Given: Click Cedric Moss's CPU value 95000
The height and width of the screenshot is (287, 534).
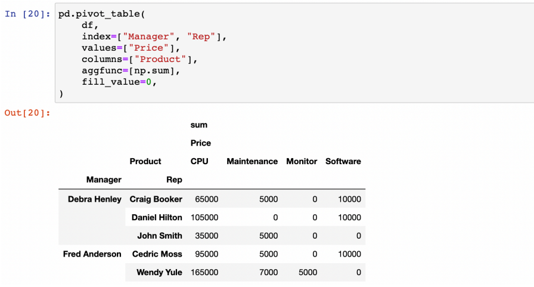Looking at the screenshot, I should (x=207, y=254).
